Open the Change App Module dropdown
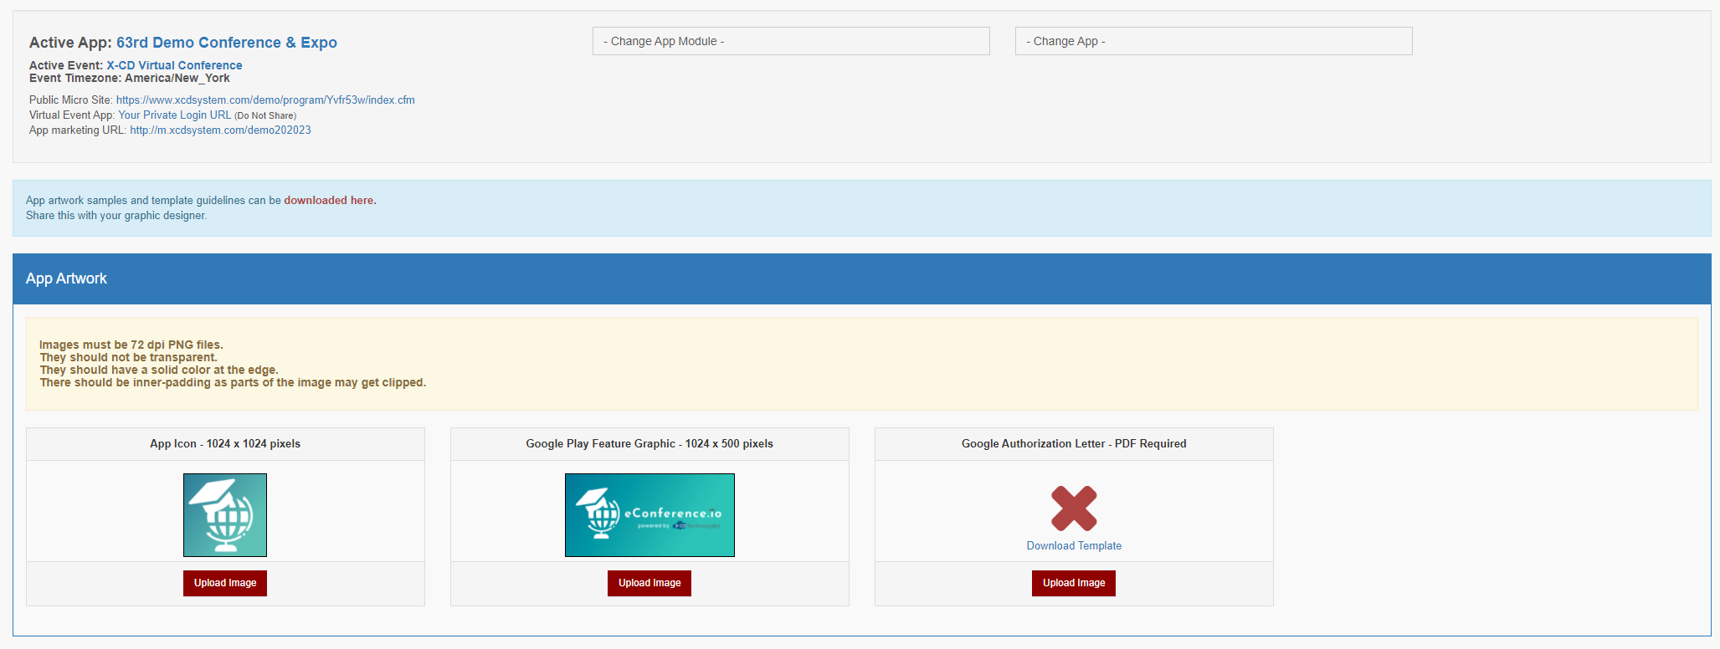This screenshot has height=649, width=1720. point(791,41)
